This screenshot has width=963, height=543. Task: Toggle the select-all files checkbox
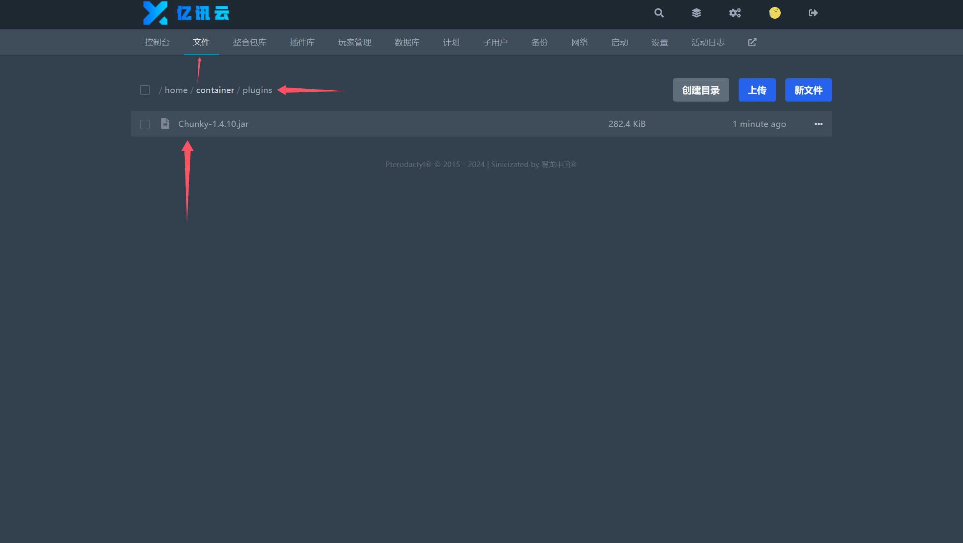coord(145,90)
